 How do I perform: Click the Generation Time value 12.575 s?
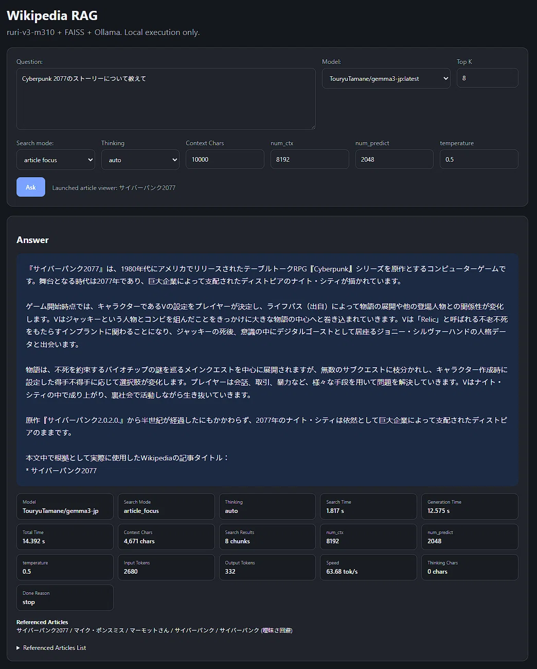click(x=439, y=511)
